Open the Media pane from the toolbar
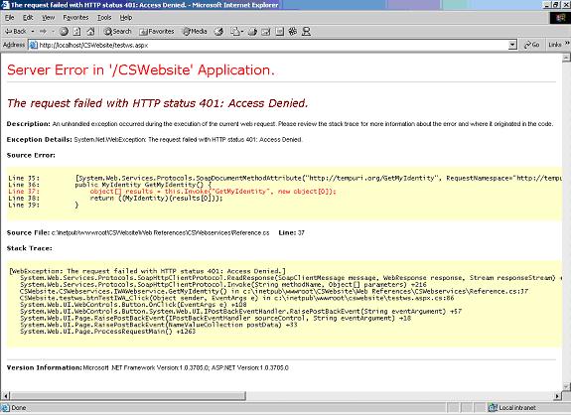The height and width of the screenshot is (415, 571). coord(195,32)
